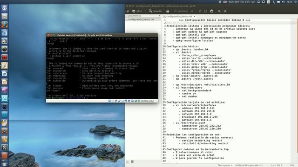Viewport: 298px width, 167px height.
Task: Click the line 'set background=dark' in editor
Action: coord(196,90)
